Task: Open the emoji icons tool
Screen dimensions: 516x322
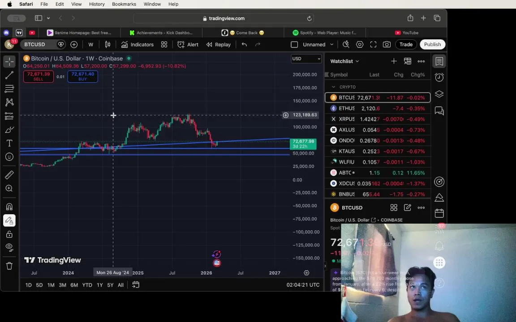Action: (9, 157)
